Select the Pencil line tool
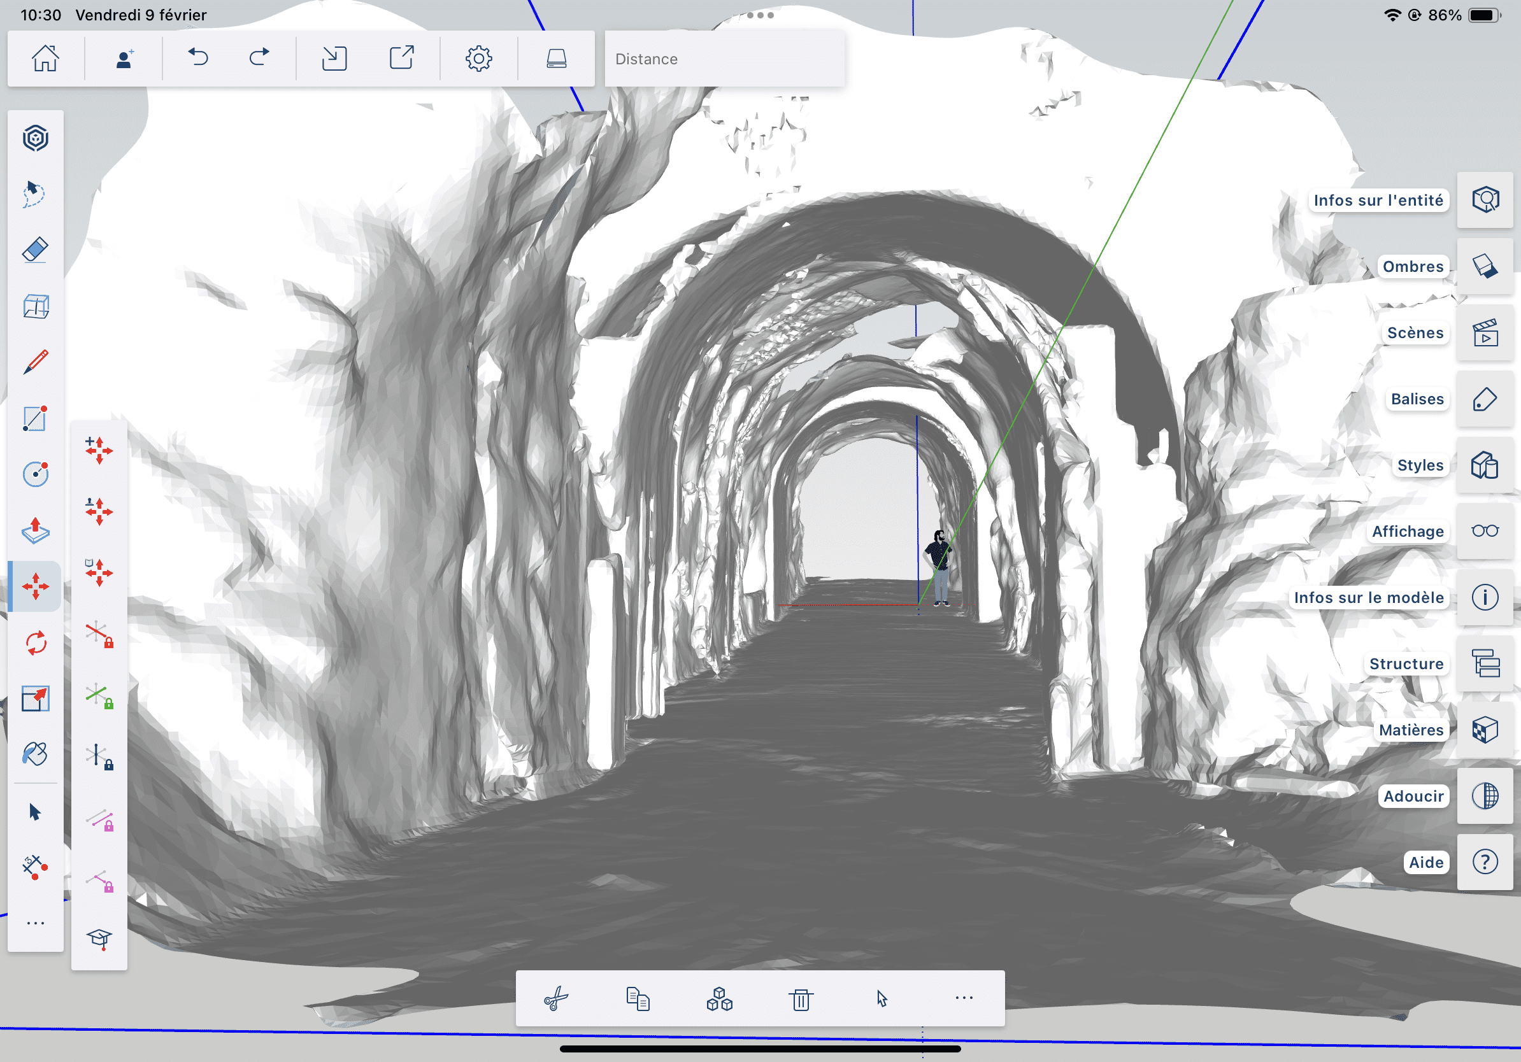The width and height of the screenshot is (1521, 1062). point(35,362)
